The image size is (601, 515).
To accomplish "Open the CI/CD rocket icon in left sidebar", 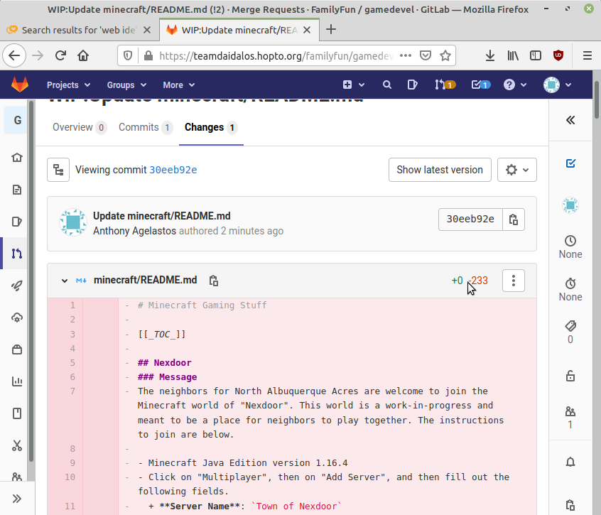I will click(x=17, y=286).
